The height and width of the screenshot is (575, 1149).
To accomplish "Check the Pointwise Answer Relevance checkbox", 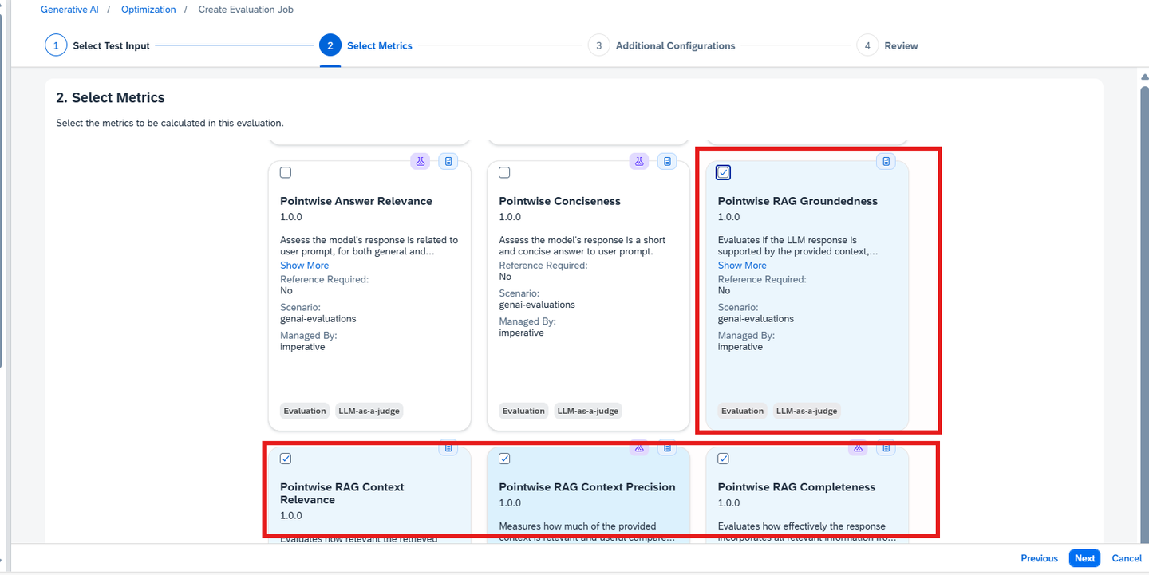I will coord(286,172).
